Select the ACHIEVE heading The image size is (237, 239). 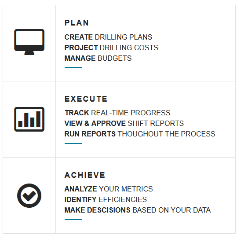point(85,175)
